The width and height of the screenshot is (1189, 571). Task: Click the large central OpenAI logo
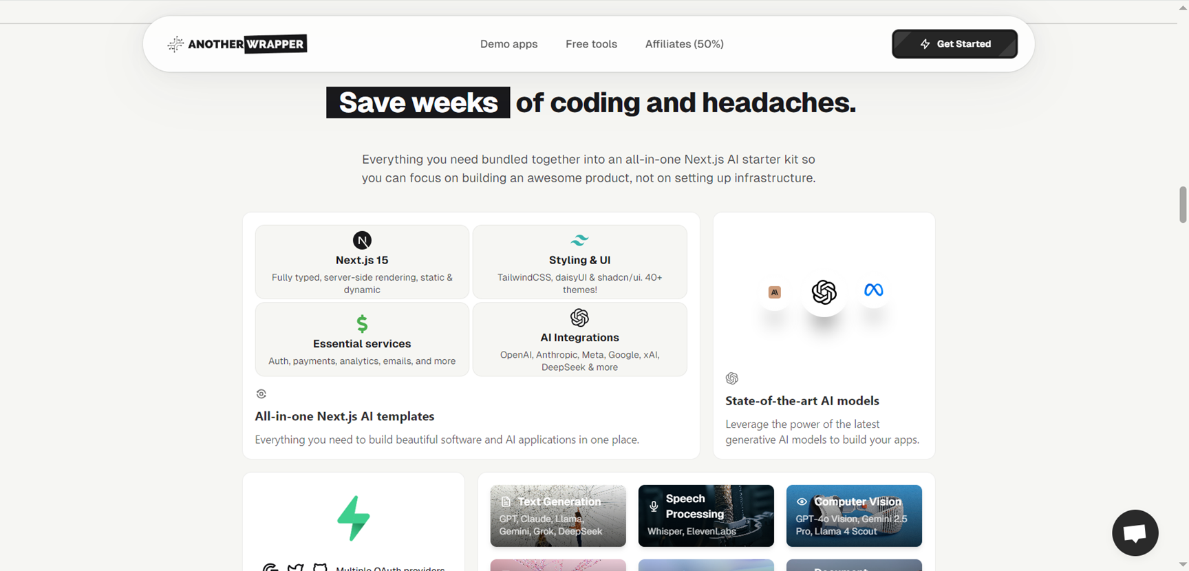click(x=824, y=292)
